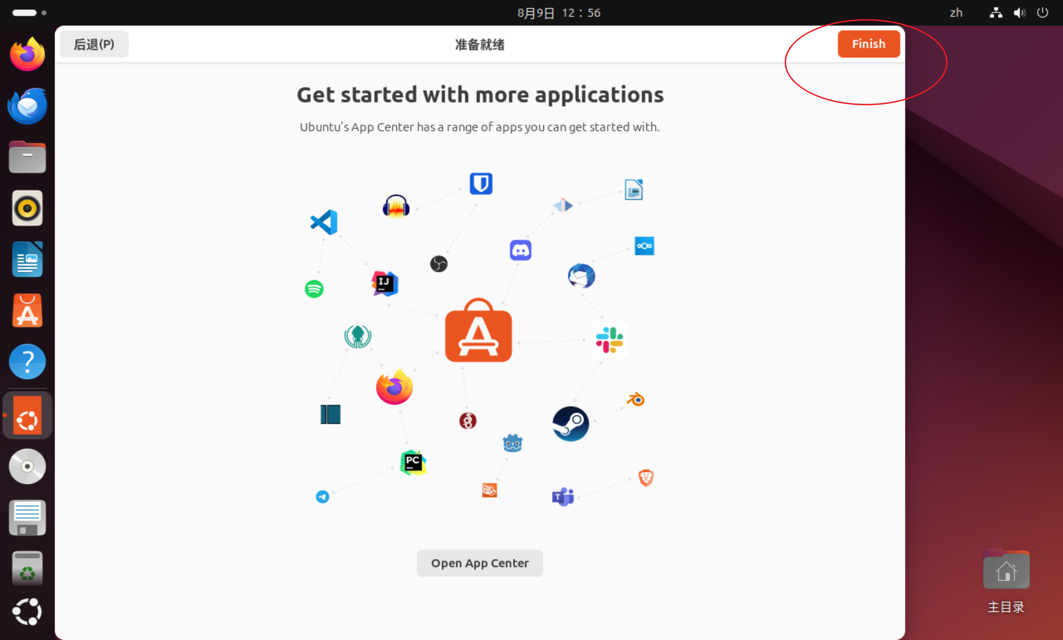Click the IntelliJ IDEA icon

click(x=385, y=283)
